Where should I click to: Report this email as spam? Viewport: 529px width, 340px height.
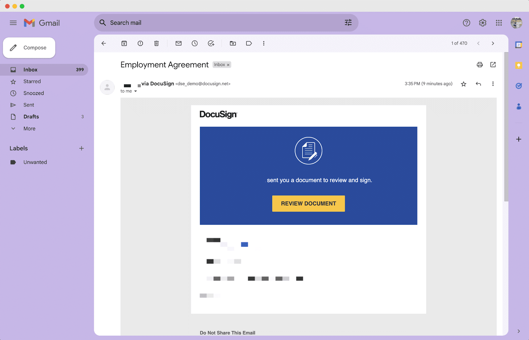[141, 43]
